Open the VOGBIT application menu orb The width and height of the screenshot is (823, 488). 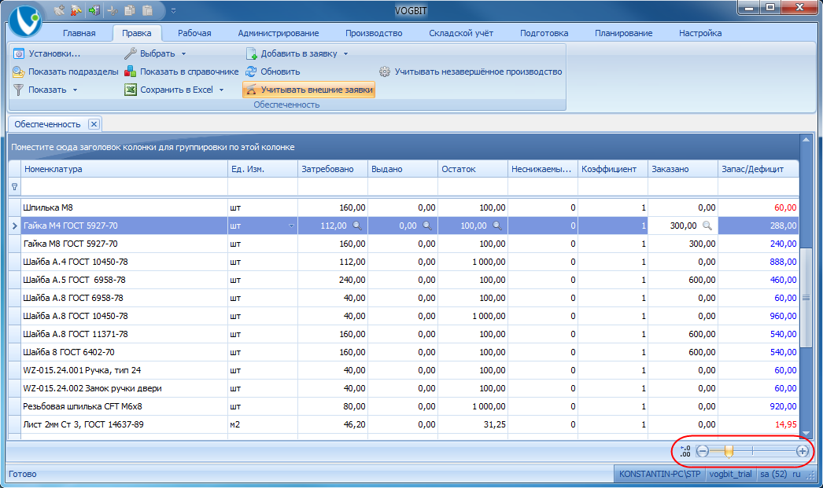[24, 20]
